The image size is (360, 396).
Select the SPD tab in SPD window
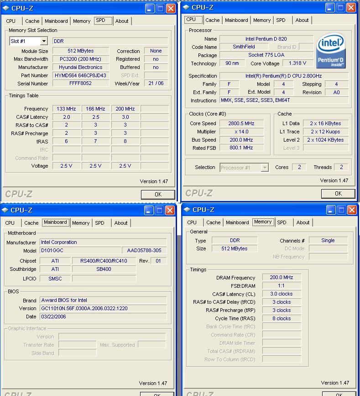point(103,20)
